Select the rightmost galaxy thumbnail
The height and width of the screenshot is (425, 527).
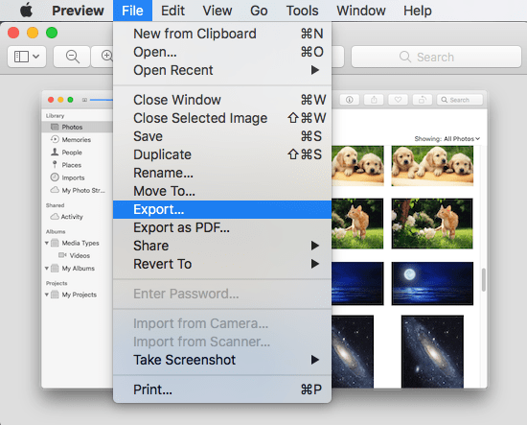click(432, 352)
